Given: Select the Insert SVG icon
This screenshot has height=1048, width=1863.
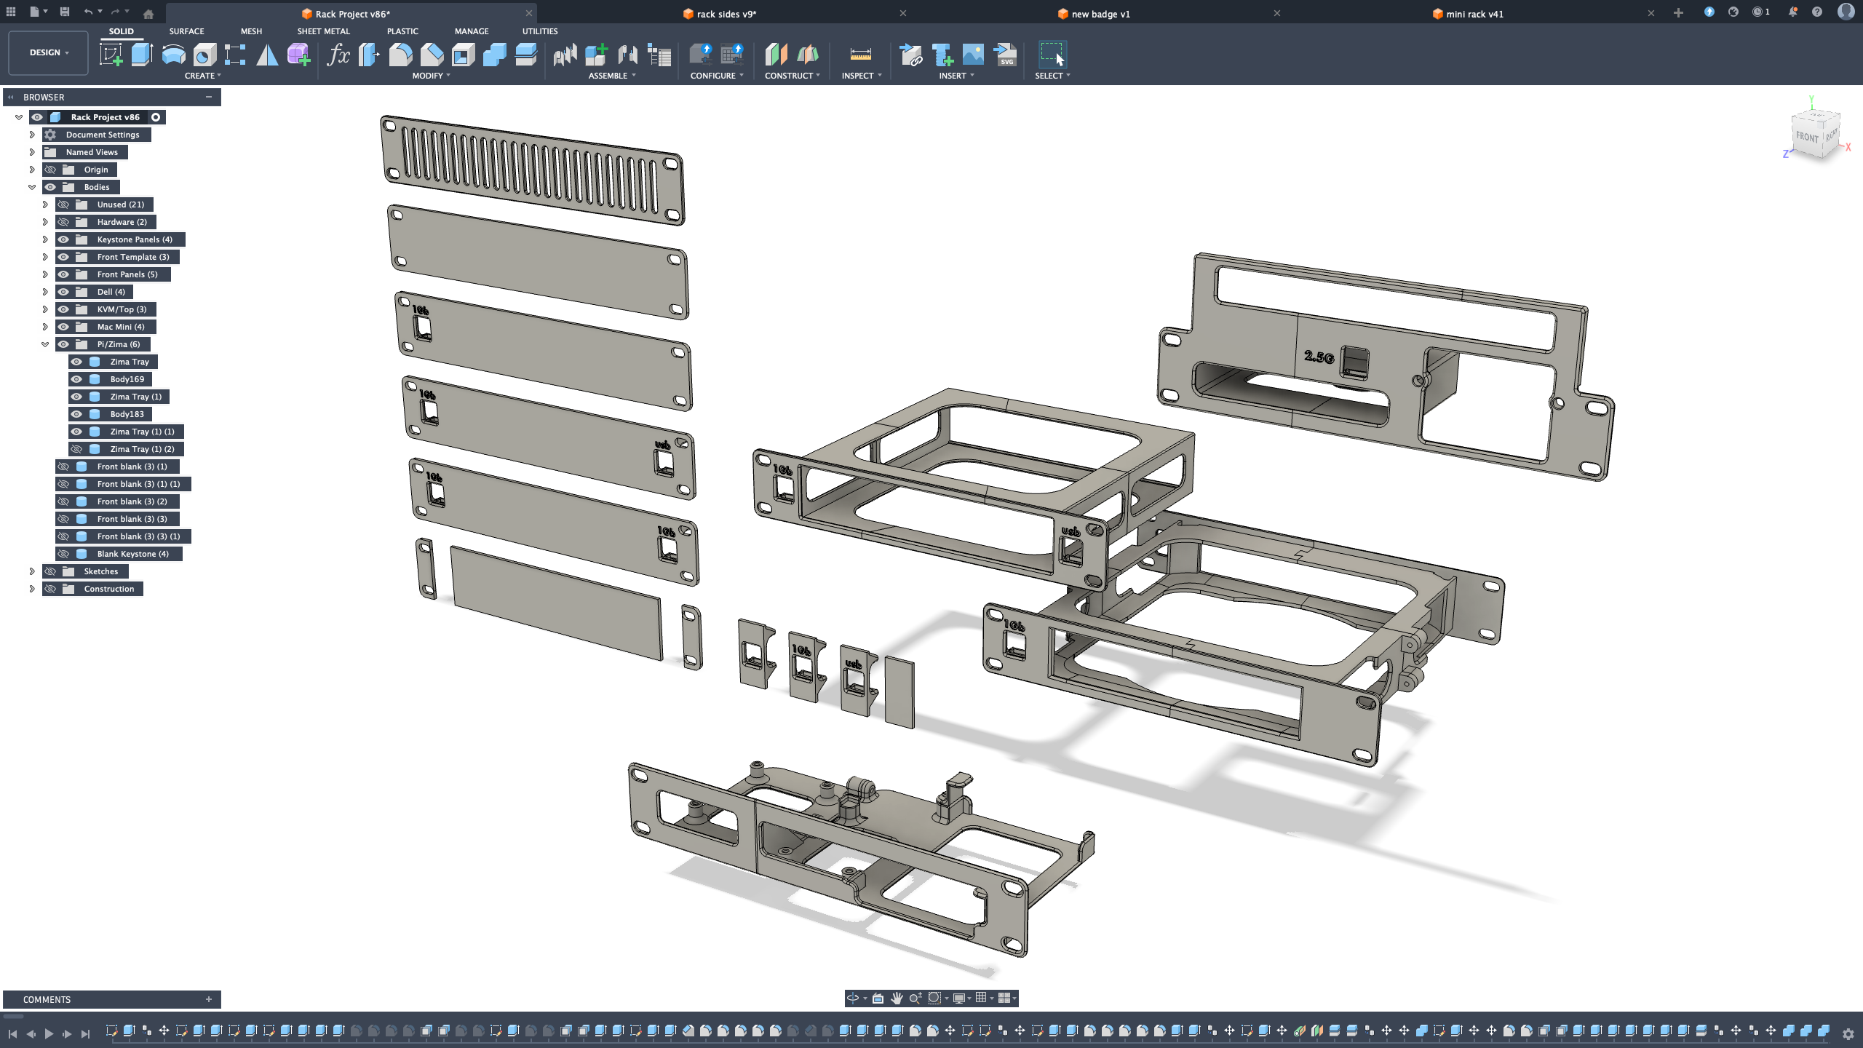Looking at the screenshot, I should pos(1006,55).
